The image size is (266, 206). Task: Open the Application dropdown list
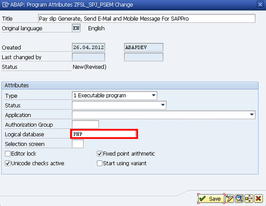point(163,115)
